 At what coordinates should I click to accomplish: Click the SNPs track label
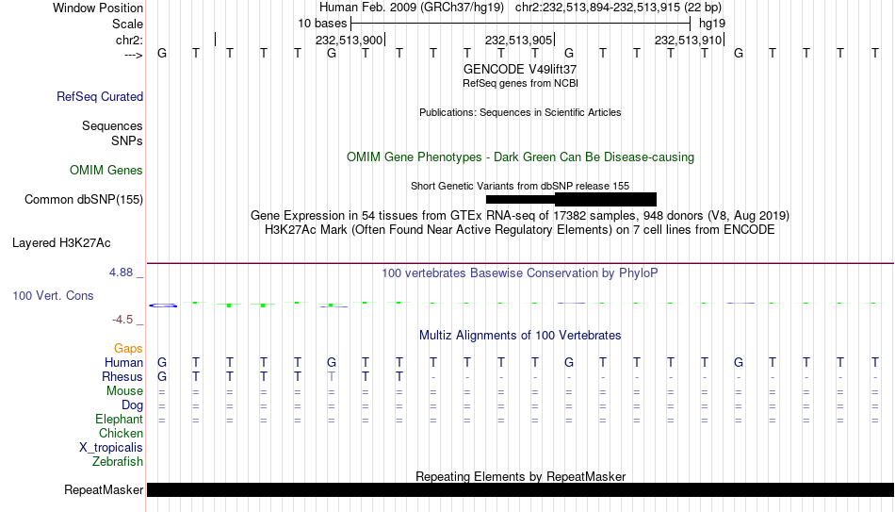point(127,140)
